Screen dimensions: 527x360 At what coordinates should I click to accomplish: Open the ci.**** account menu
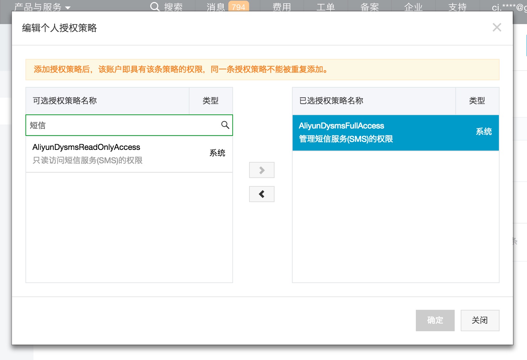(509, 7)
